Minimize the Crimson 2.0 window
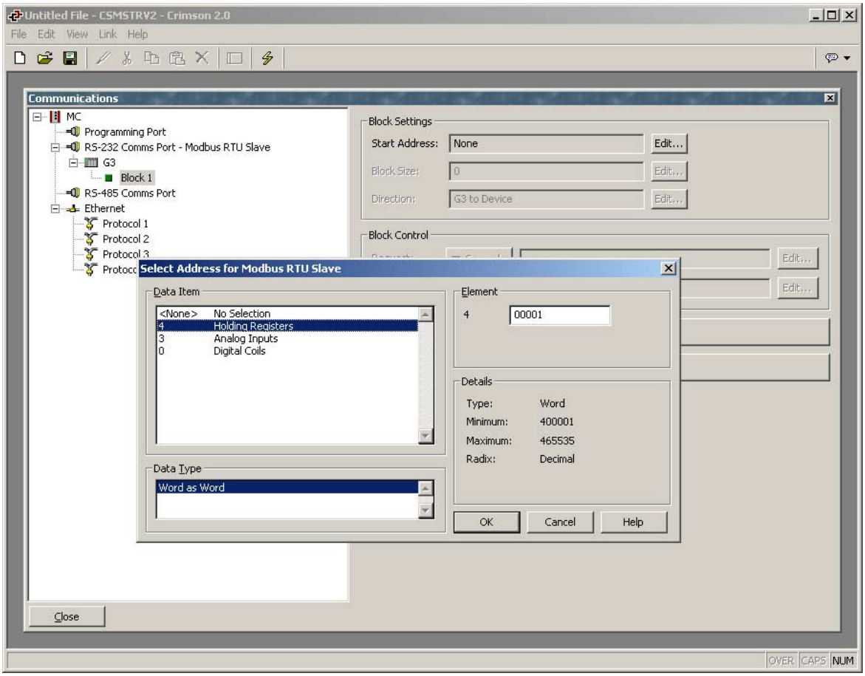Viewport: 865px width, 676px height. 816,15
